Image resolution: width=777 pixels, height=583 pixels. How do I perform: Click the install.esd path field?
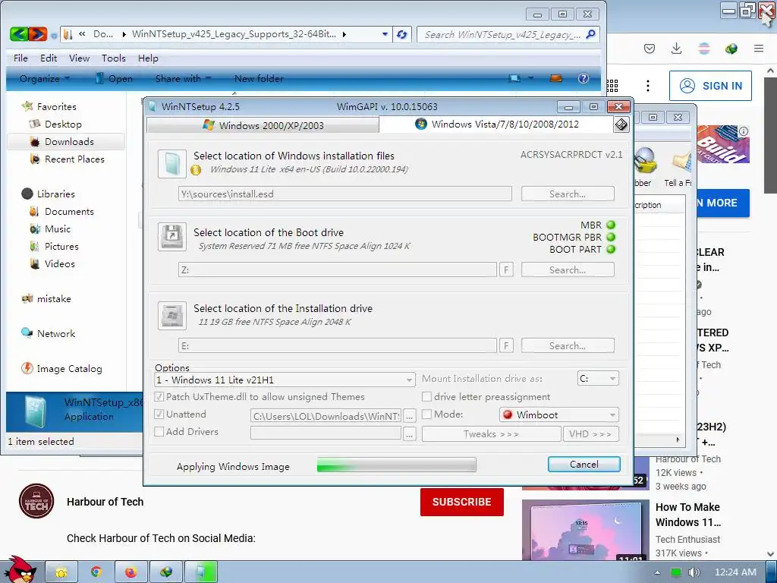coord(345,194)
